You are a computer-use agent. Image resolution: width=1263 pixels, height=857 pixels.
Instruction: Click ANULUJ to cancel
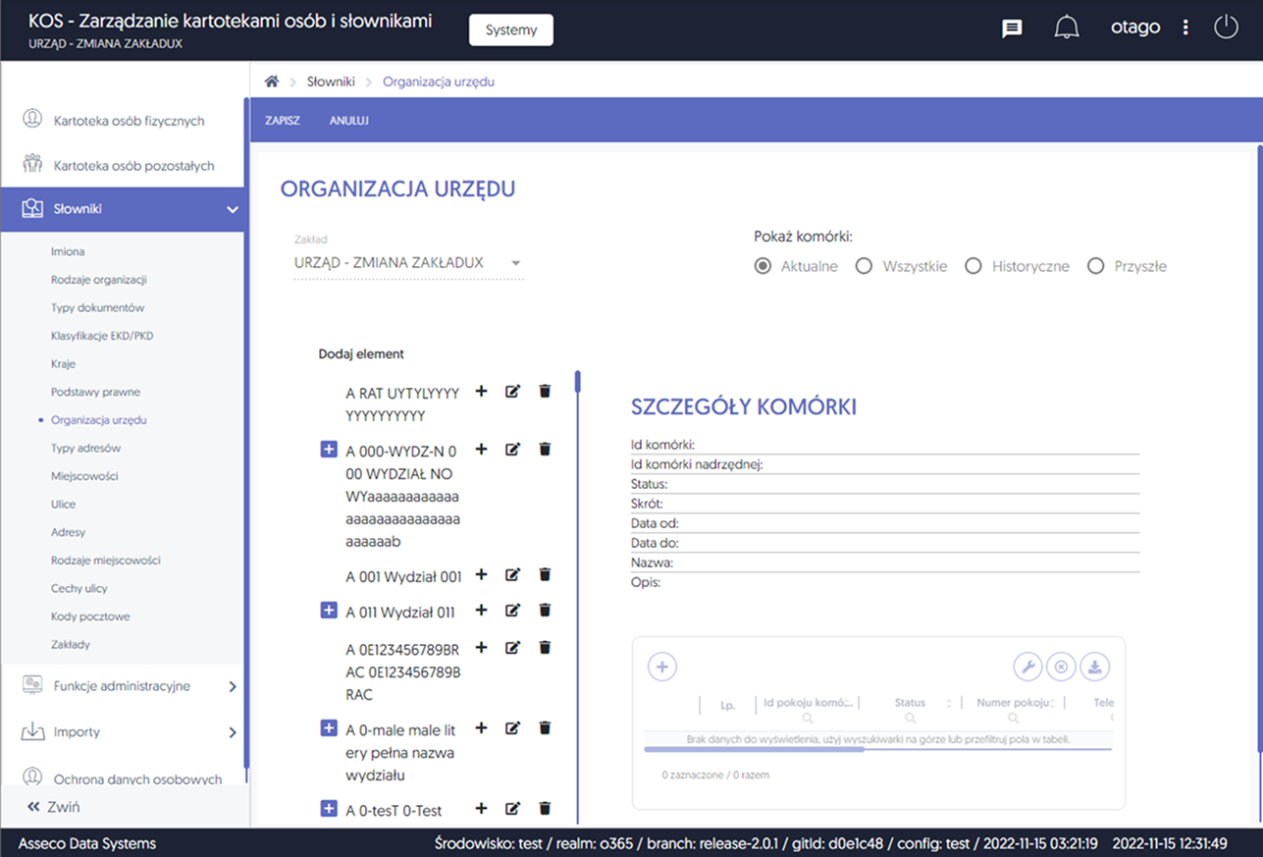tap(348, 121)
